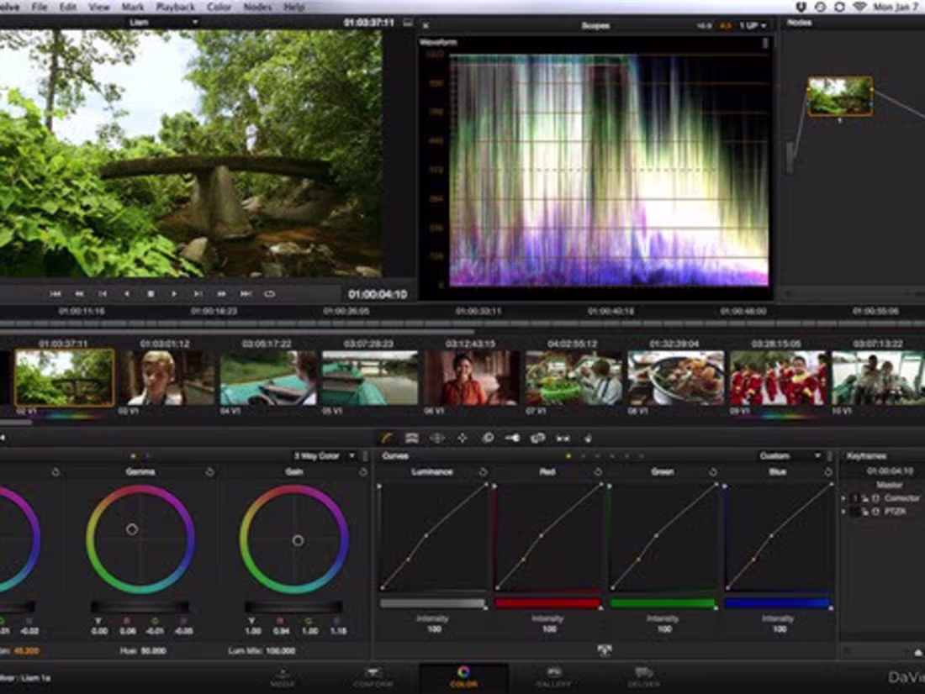Open the Key palette icon
The image size is (925, 694).
[512, 438]
